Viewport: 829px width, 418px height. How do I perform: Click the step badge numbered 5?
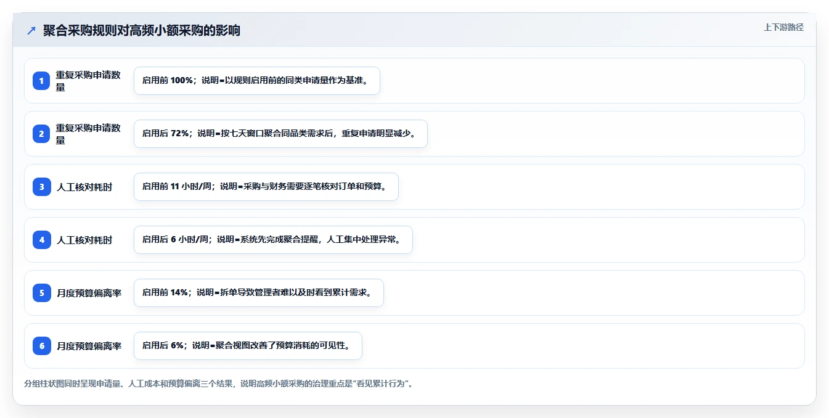point(42,293)
